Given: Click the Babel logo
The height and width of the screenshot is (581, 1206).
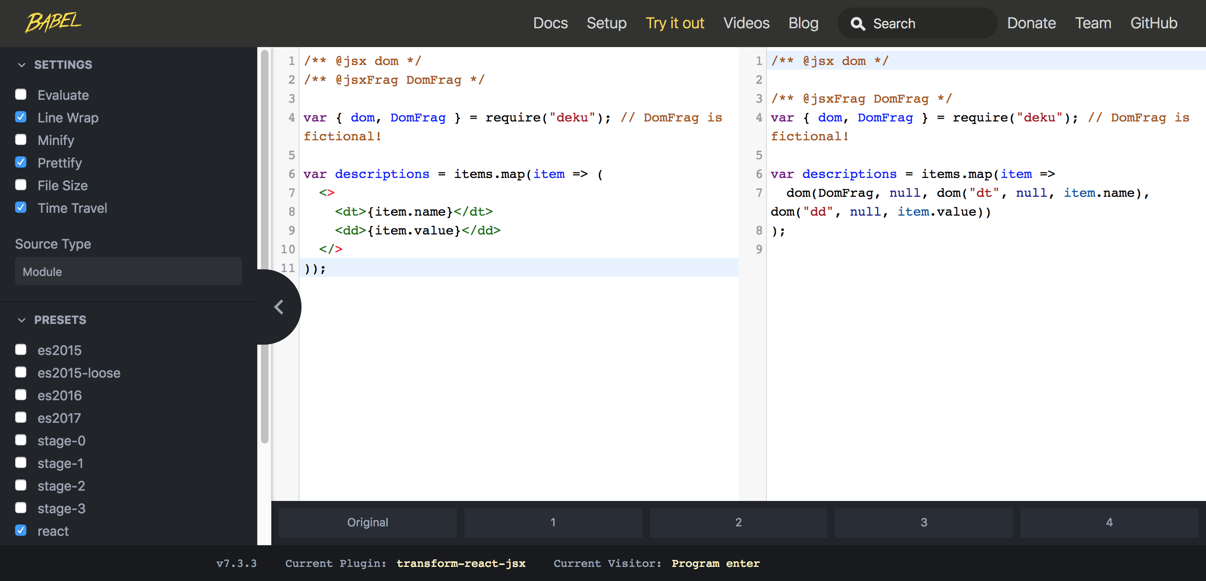Looking at the screenshot, I should tap(53, 22).
